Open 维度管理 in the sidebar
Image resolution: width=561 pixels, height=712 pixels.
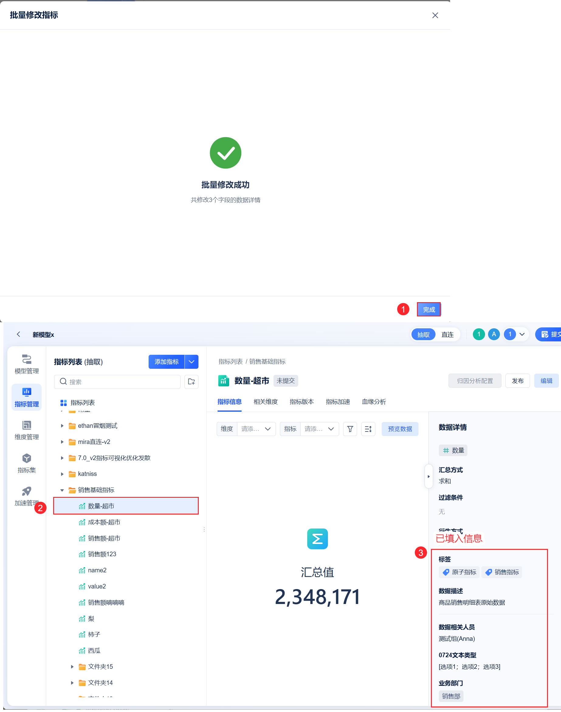[27, 430]
